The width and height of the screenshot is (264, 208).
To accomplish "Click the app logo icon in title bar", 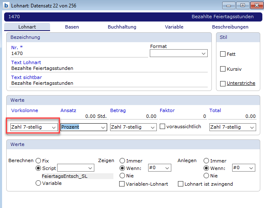I will click(6, 6).
